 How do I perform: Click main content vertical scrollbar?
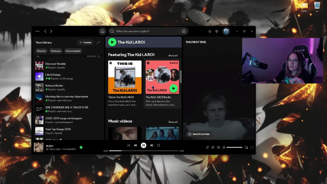[x=181, y=77]
